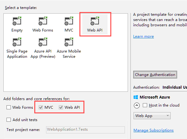
Task: Choose the Web Forms template icon
Action: [x=43, y=21]
